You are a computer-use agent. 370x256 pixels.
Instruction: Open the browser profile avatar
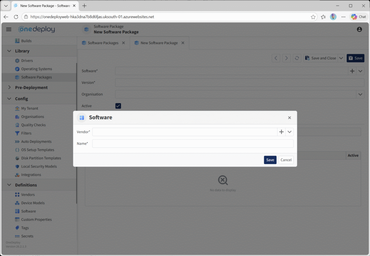(x=333, y=17)
